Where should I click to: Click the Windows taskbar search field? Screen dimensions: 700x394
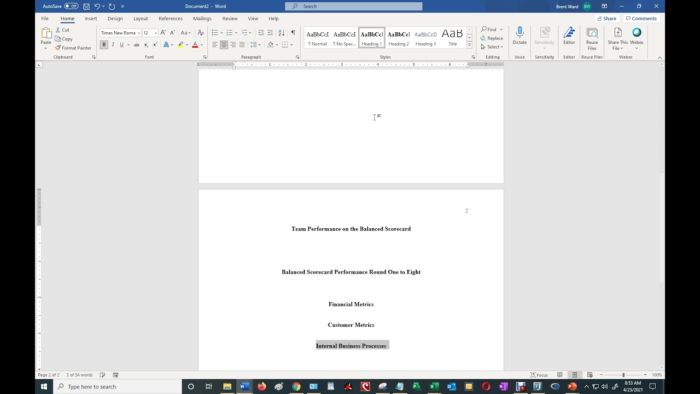pyautogui.click(x=117, y=386)
